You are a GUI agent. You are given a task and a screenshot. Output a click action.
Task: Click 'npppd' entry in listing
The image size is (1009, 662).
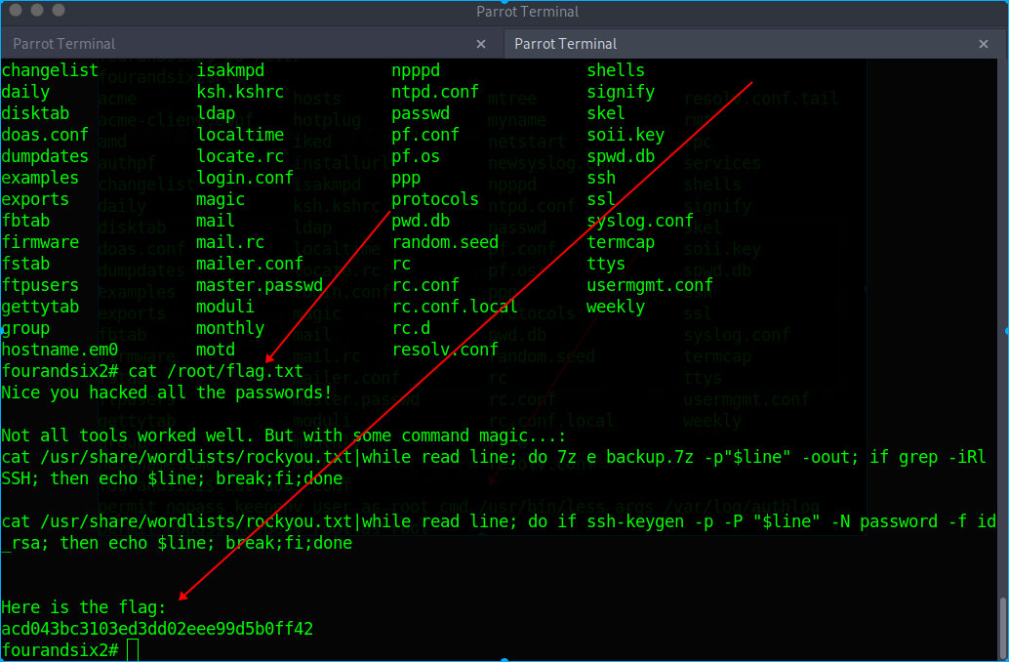[x=416, y=70]
